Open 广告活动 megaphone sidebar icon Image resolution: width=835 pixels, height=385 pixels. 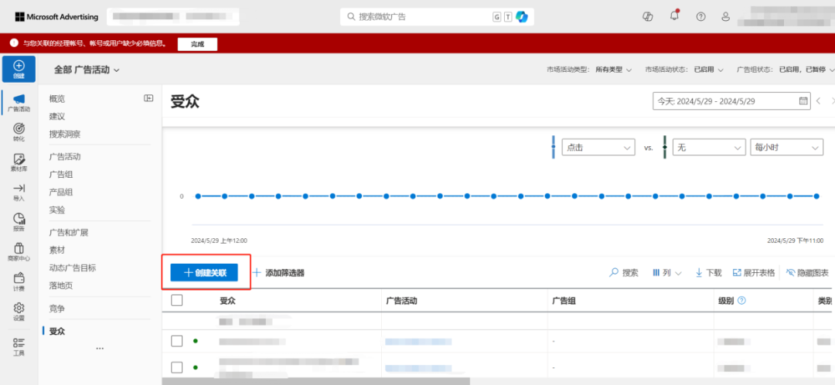point(19,102)
